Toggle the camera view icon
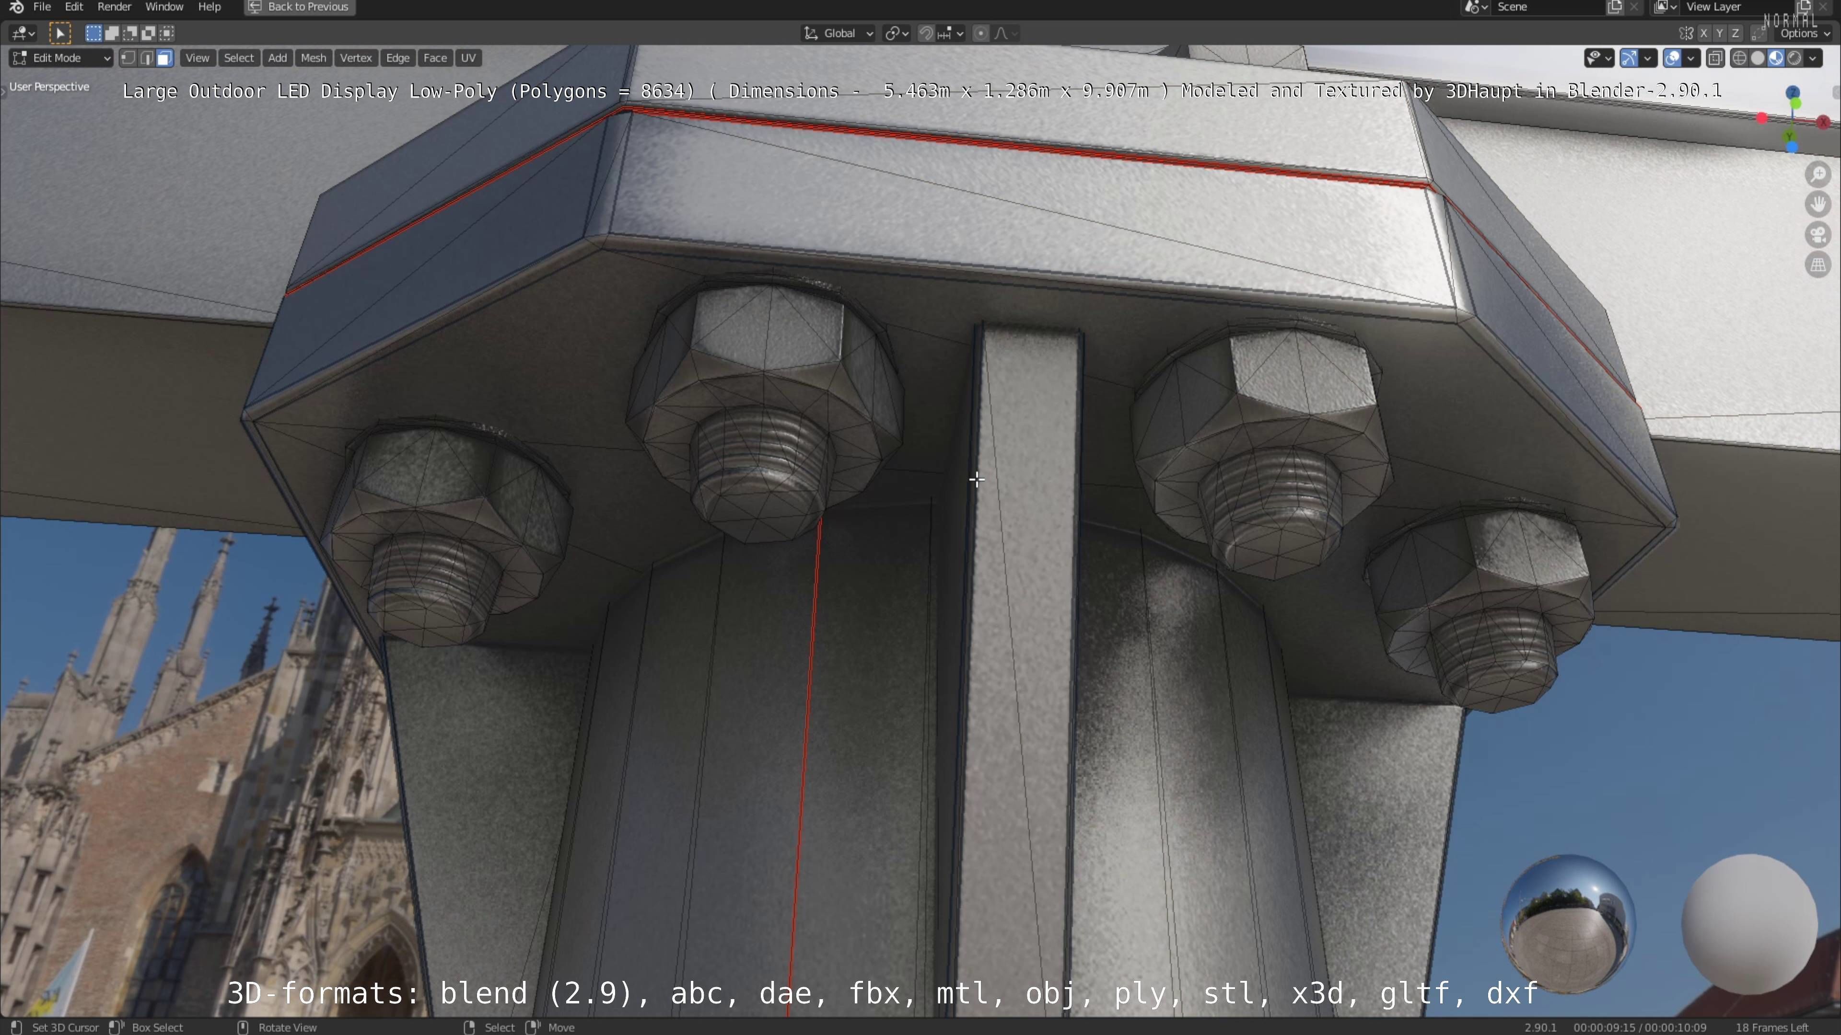The height and width of the screenshot is (1035, 1841). point(1818,235)
